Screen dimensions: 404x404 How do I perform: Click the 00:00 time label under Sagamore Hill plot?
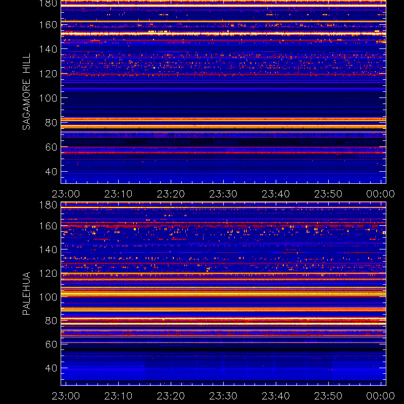[381, 194]
